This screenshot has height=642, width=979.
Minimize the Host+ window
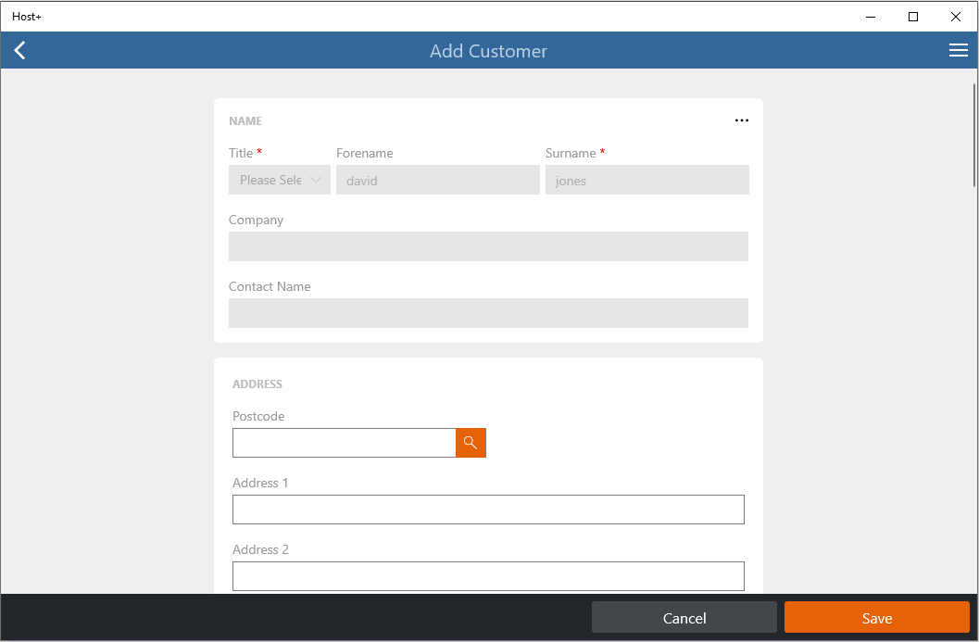coord(871,17)
